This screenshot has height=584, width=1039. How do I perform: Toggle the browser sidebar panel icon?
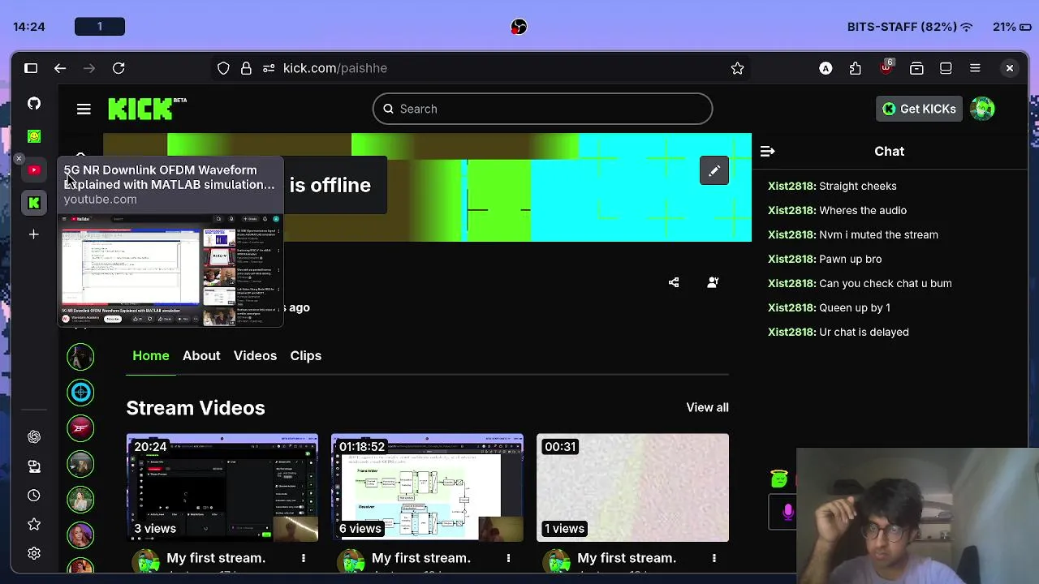31,68
